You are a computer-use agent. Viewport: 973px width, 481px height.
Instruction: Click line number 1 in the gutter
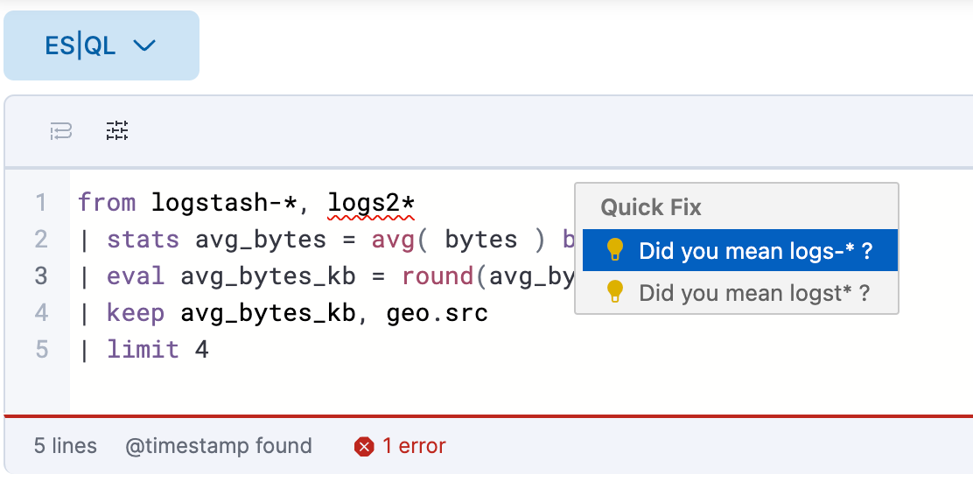pyautogui.click(x=40, y=204)
